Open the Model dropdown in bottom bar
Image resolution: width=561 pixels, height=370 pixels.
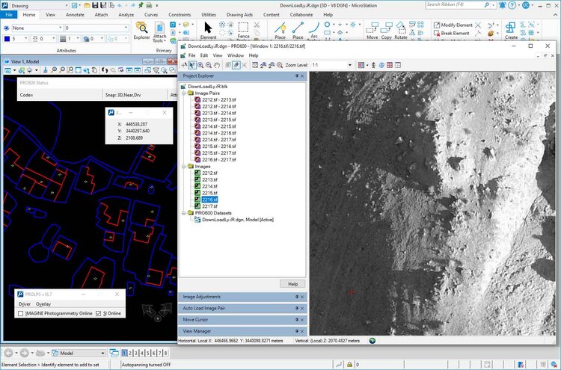point(102,353)
